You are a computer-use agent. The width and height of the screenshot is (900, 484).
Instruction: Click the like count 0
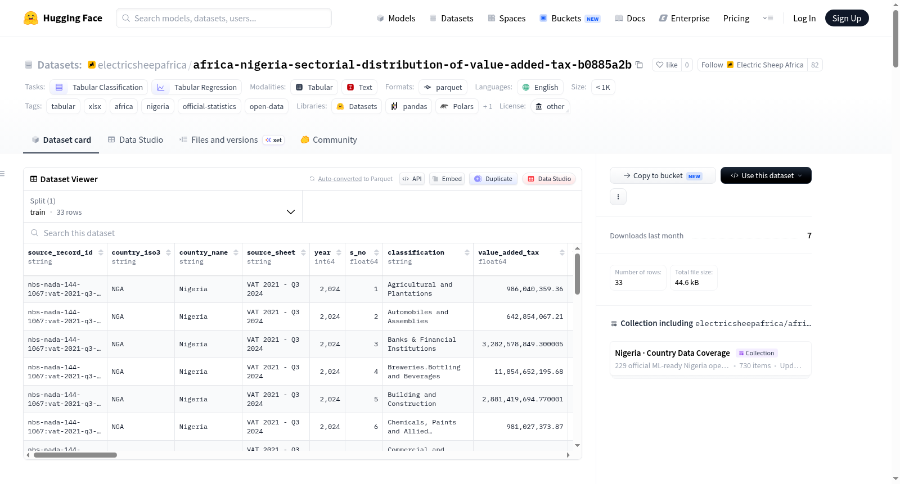[x=687, y=65]
